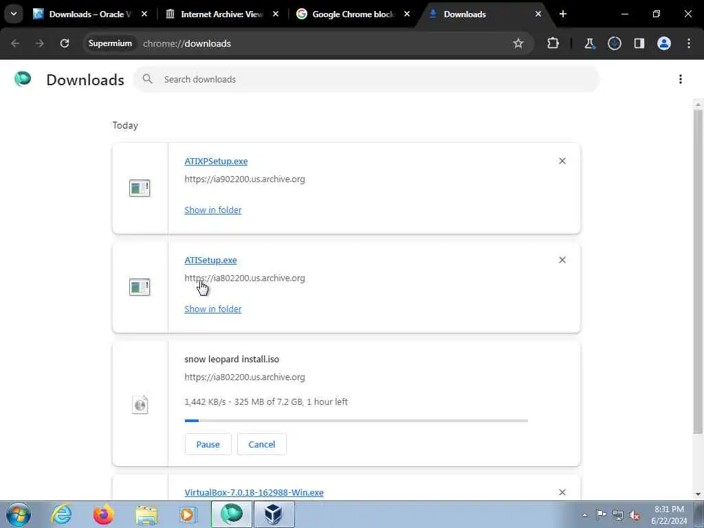Open a new tab with plus button
704x528 pixels.
(x=563, y=14)
